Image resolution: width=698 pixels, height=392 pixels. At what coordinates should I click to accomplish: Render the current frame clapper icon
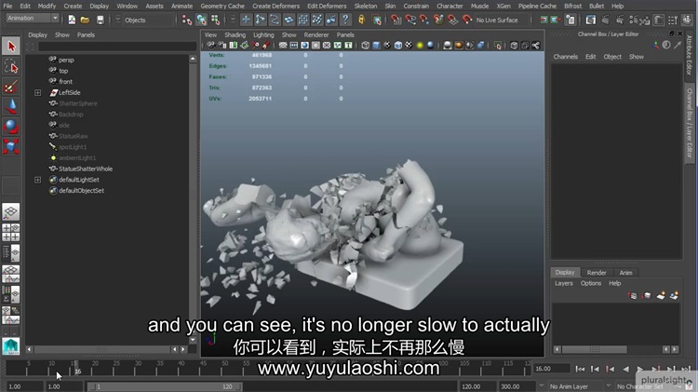605,20
